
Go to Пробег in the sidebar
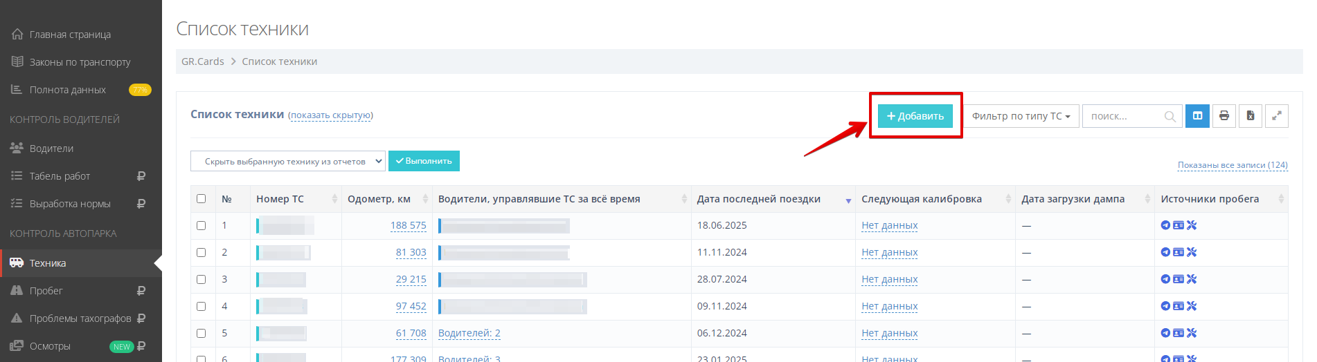click(x=46, y=291)
